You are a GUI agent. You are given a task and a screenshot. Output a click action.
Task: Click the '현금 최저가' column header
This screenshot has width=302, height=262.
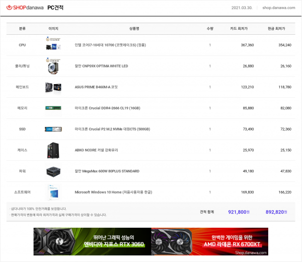point(276,29)
